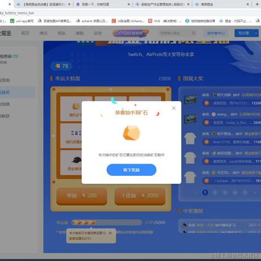Open a new browser tab
The height and width of the screenshot is (261, 261).
pos(257,4)
